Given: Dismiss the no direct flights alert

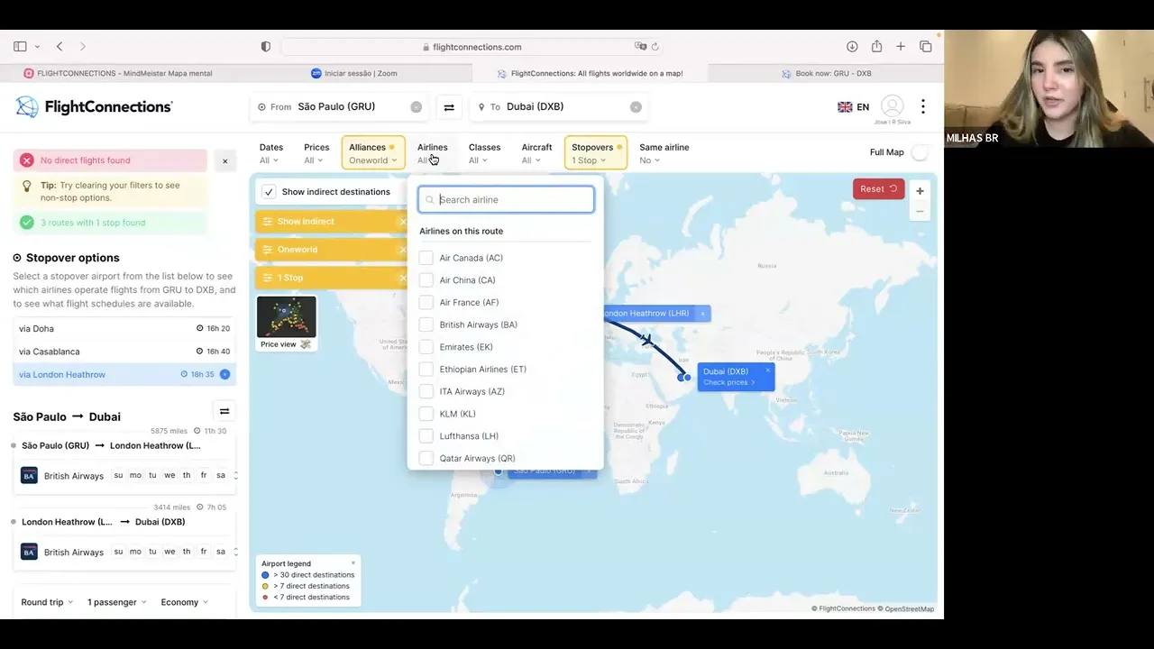Looking at the screenshot, I should [224, 160].
